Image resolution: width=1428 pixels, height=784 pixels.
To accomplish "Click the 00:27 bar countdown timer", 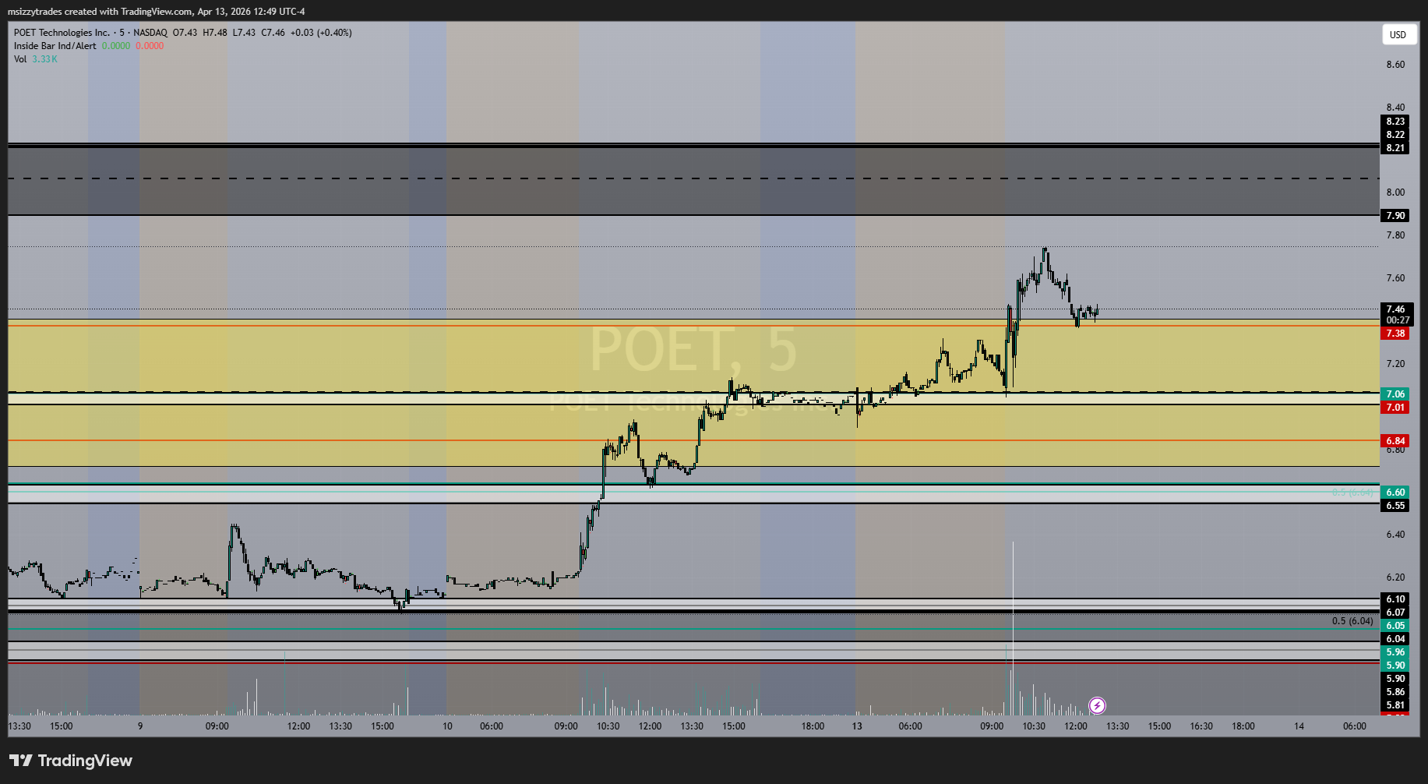I will [1398, 320].
